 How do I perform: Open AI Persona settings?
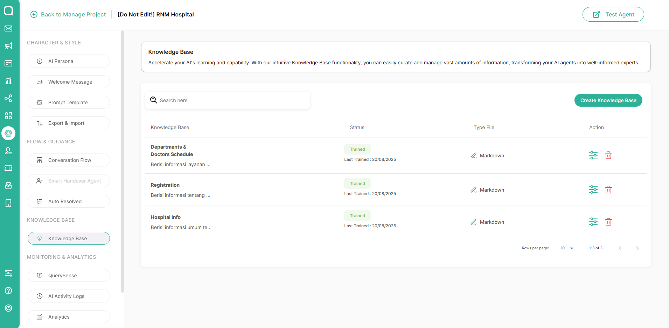[x=69, y=61]
